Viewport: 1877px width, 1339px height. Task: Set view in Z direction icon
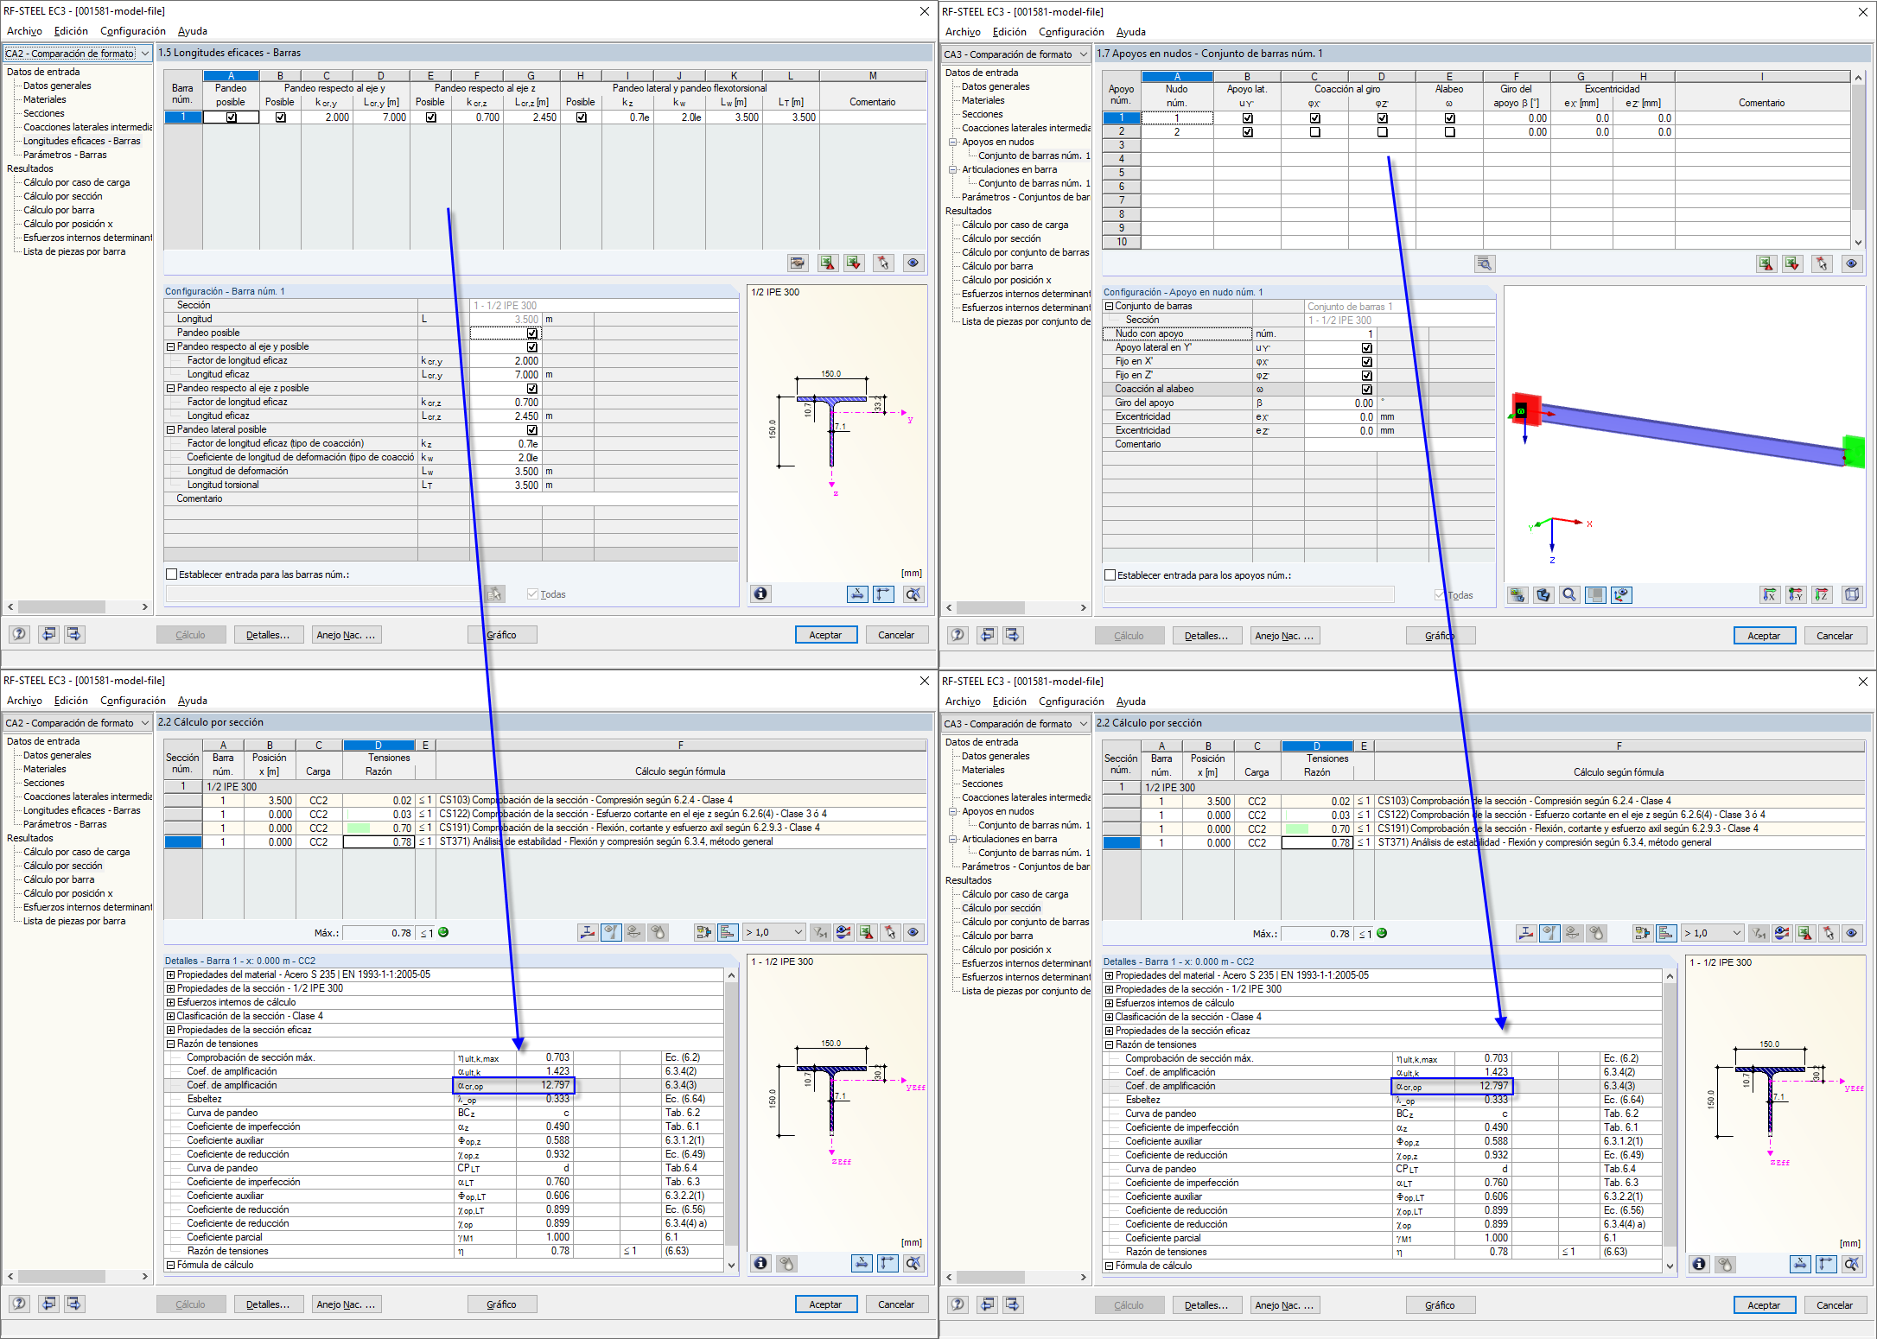(1822, 594)
